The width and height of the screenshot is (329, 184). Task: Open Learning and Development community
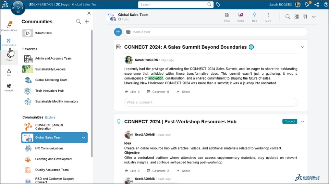point(54,159)
